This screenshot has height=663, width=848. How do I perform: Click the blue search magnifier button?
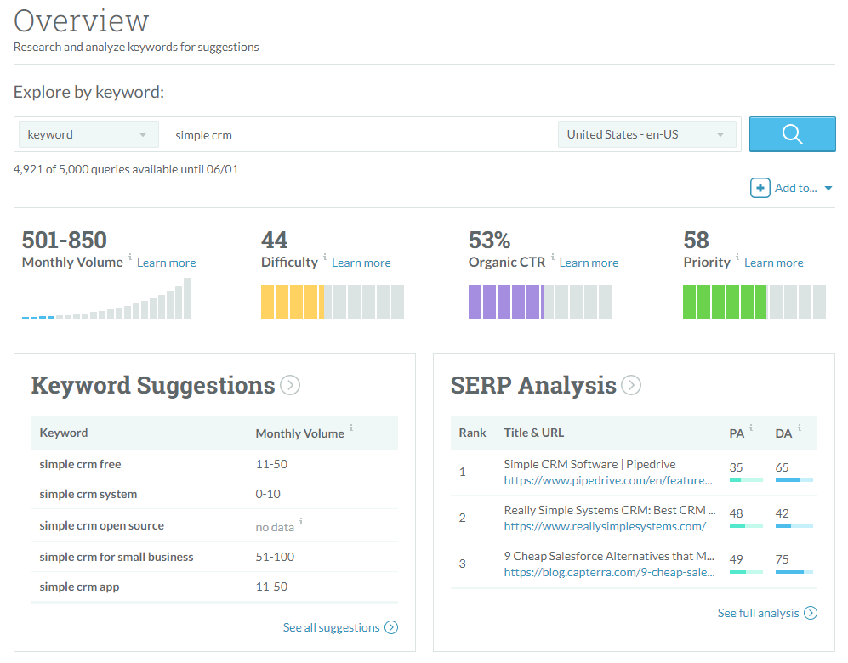coord(791,133)
